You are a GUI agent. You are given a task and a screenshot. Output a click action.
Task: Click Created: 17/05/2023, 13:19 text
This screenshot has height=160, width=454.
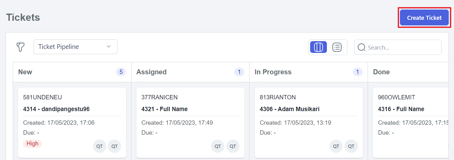click(x=296, y=123)
